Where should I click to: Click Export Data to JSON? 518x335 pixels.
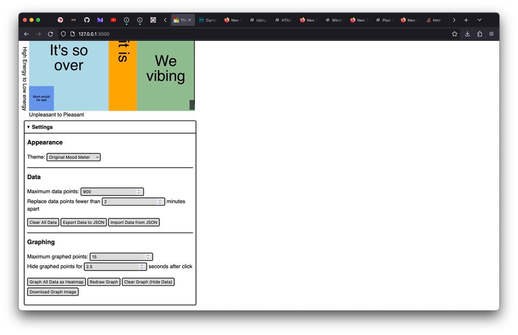84,222
